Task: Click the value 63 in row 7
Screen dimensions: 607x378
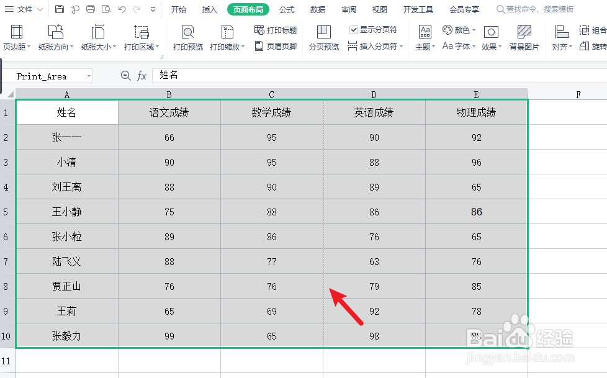Action: (374, 261)
